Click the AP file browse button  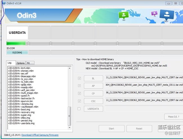tap(93, 86)
